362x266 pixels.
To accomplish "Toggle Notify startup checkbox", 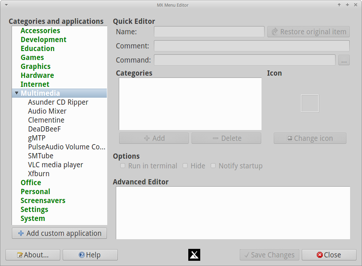I will tap(213, 166).
